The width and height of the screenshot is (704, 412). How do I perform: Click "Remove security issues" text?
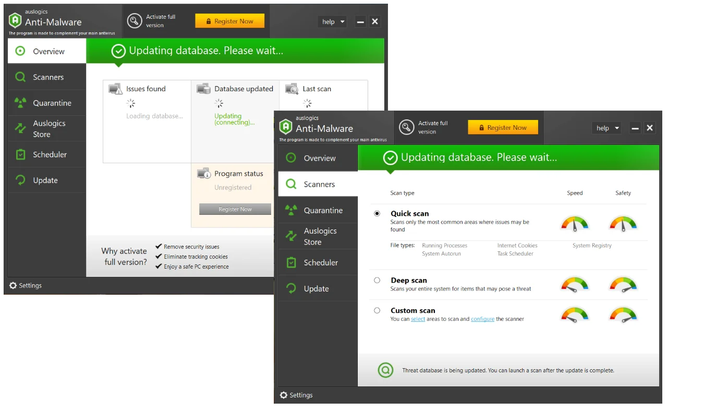click(x=191, y=247)
